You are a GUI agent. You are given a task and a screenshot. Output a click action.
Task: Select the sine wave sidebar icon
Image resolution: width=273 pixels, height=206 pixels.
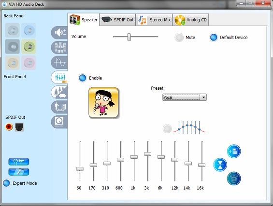(x=59, y=62)
